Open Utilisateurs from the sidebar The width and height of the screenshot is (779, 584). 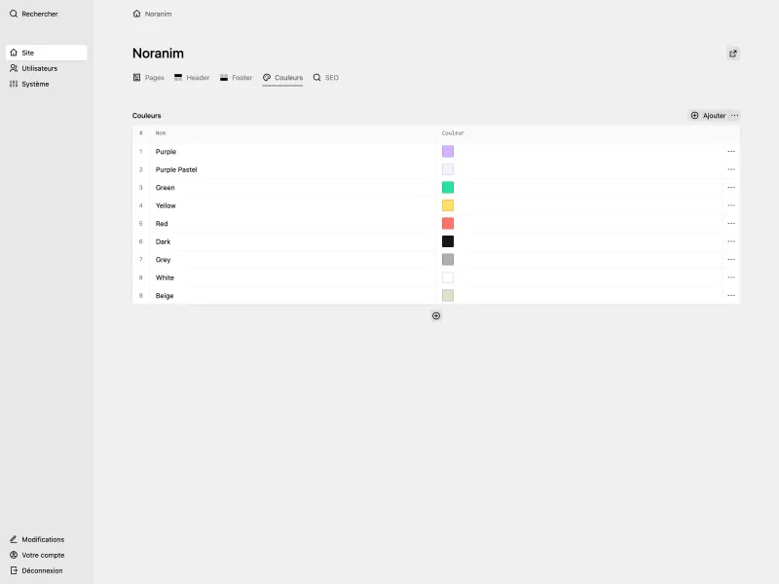pyautogui.click(x=37, y=67)
